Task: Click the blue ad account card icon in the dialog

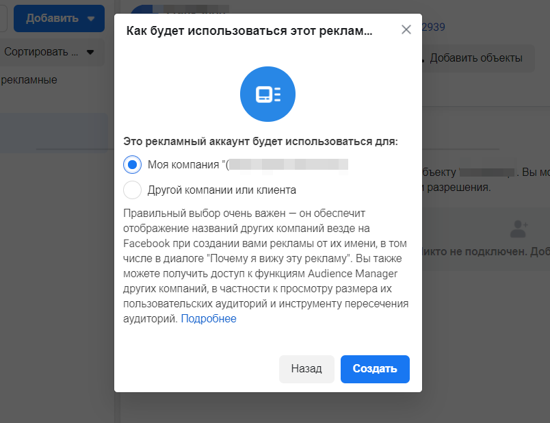Action: pos(267,94)
